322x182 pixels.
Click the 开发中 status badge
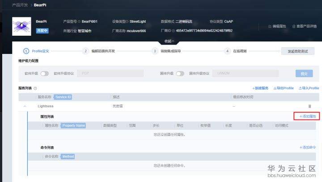42,31
